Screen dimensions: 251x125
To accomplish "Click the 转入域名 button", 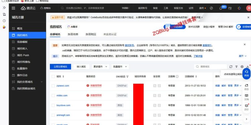I will 81,67.
